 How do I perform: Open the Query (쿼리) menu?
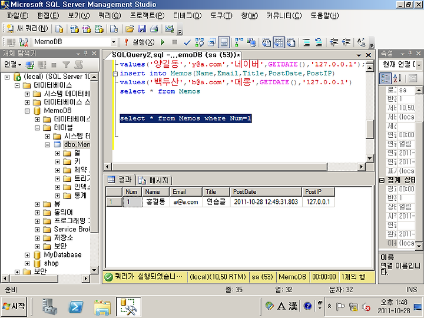(x=110, y=16)
